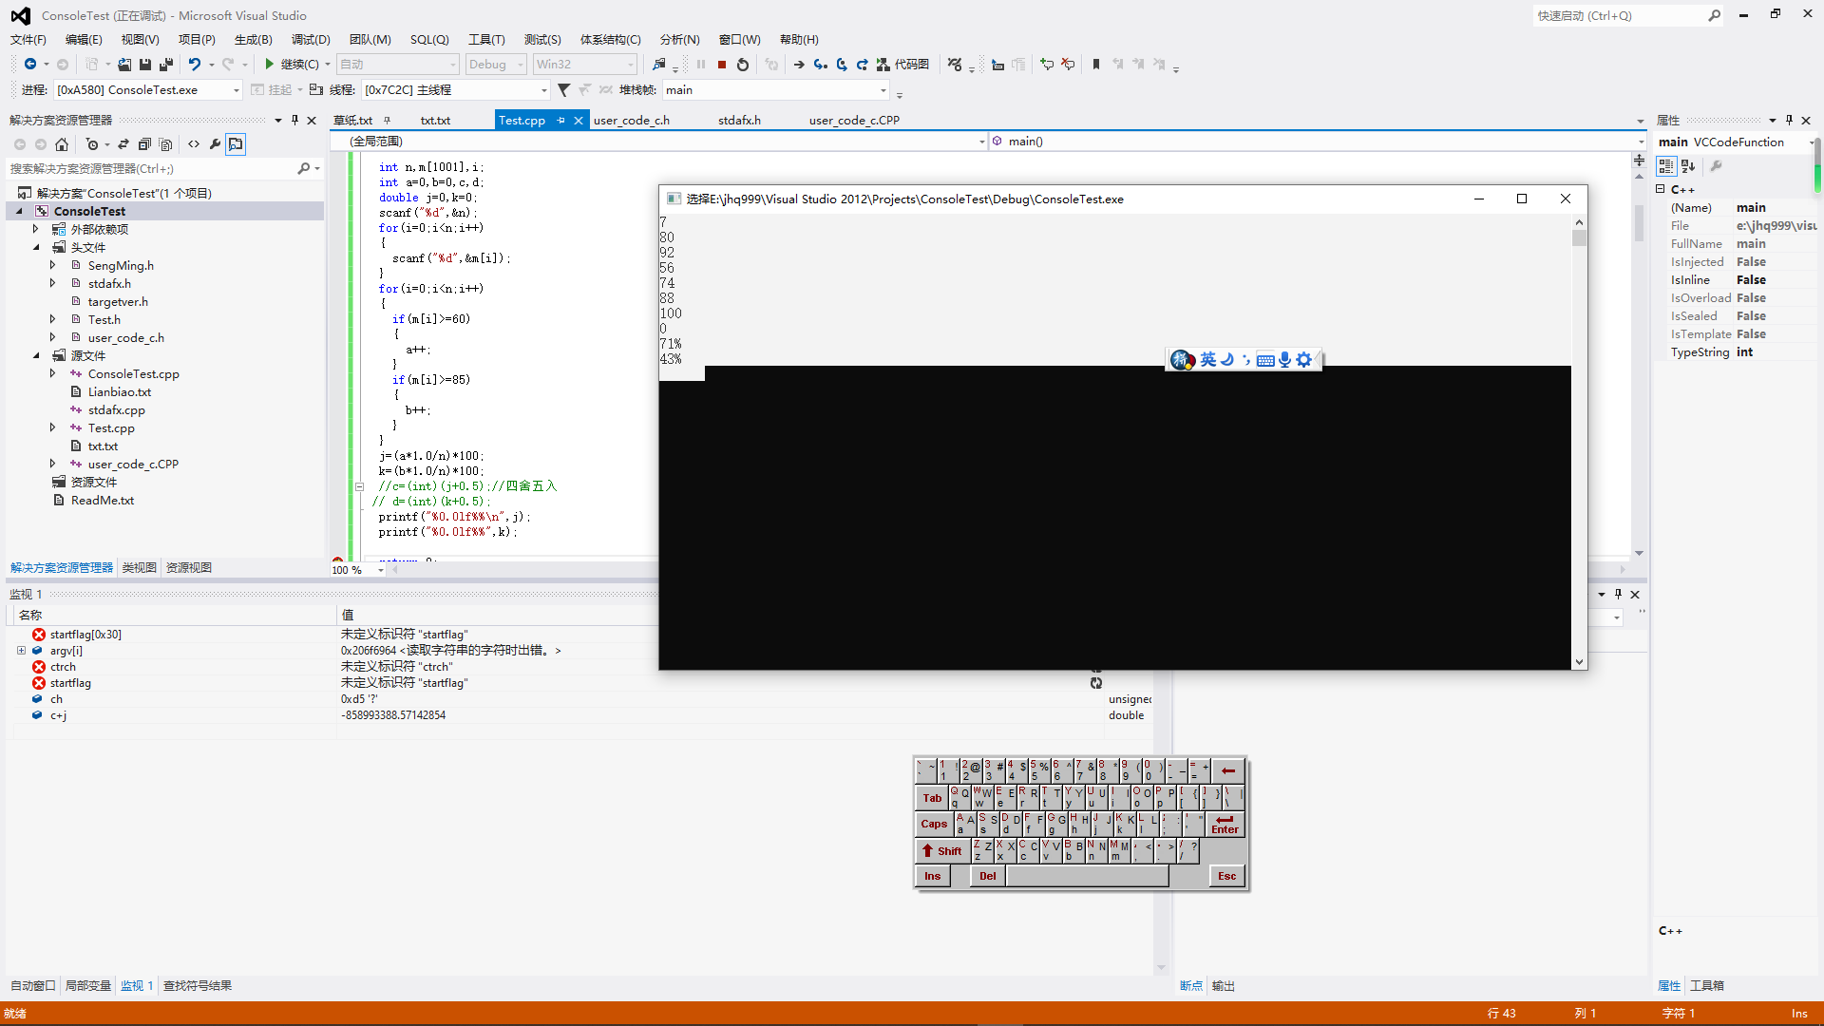Click the Step Over debug icon
Screen dimensions: 1824x1026
(842, 65)
